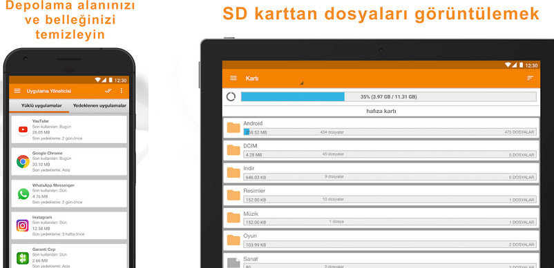This screenshot has width=554, height=268.
Task: Open the DCIM folder
Action: pos(381,150)
